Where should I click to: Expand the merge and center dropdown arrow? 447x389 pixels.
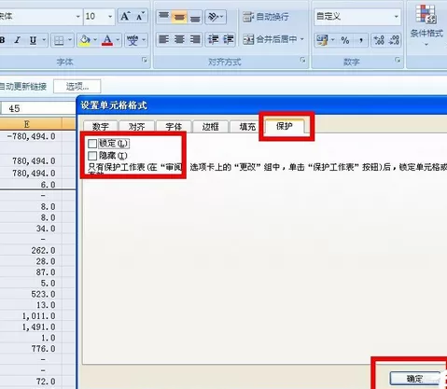[x=302, y=39]
